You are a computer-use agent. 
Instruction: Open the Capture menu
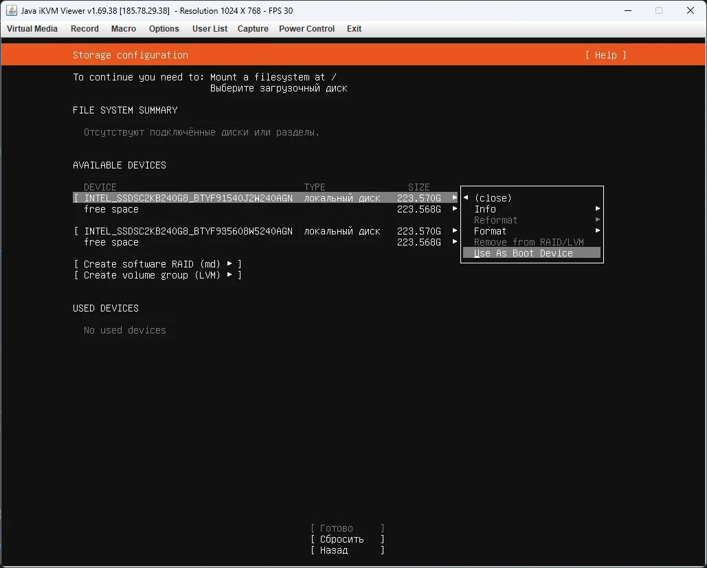pos(253,29)
